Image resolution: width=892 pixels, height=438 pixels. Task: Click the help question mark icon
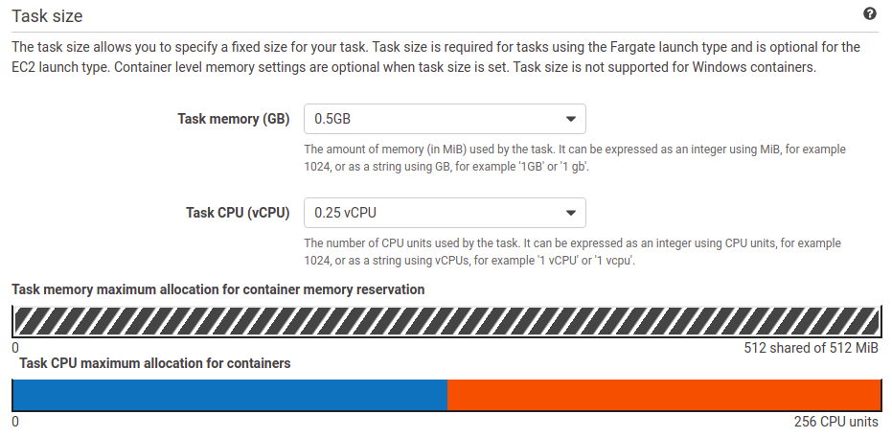tap(870, 14)
